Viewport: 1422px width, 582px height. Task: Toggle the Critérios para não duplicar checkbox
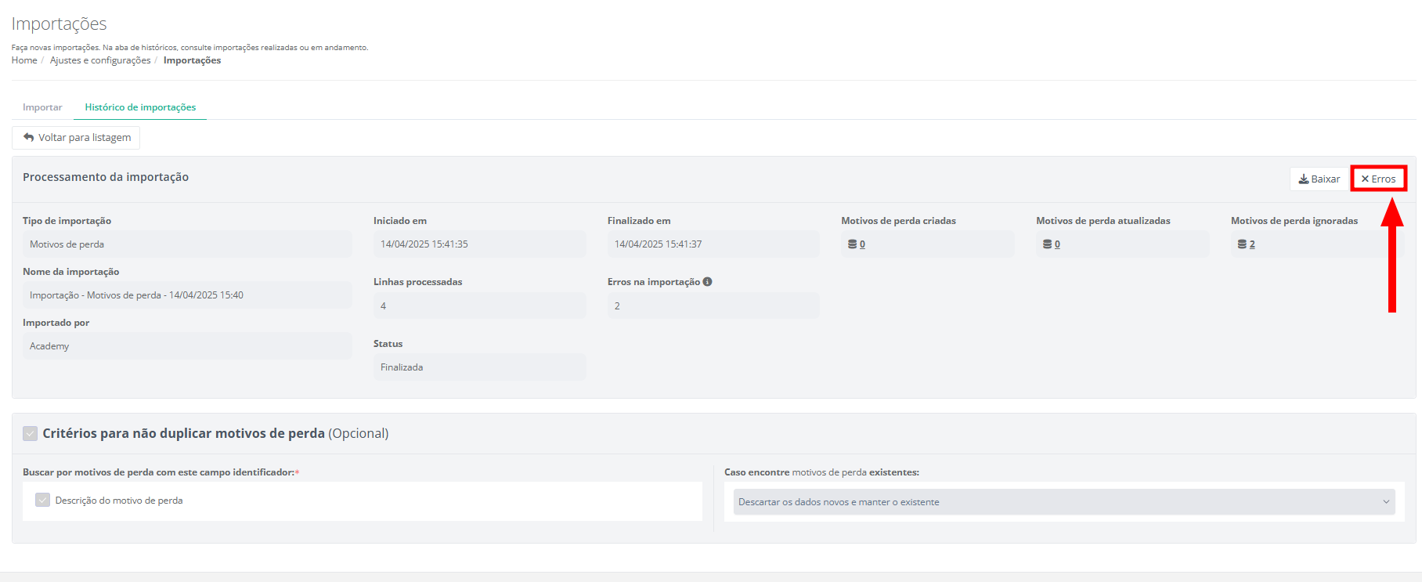coord(31,434)
